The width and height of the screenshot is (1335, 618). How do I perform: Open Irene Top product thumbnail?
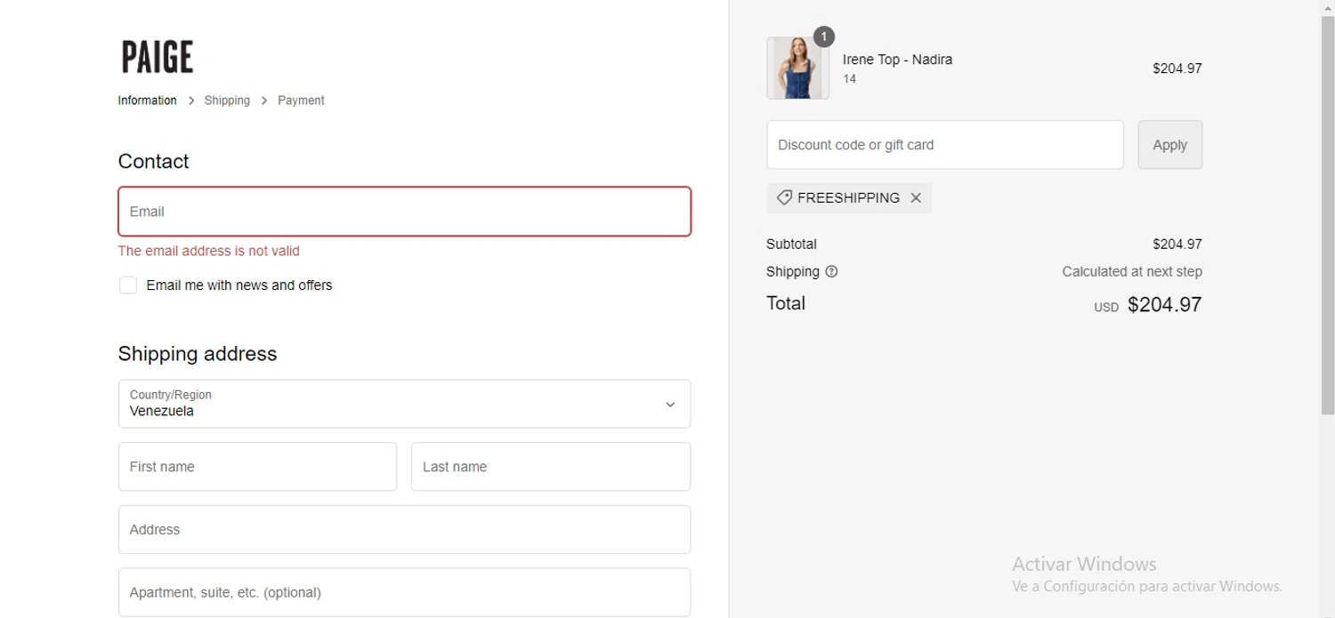pyautogui.click(x=797, y=68)
